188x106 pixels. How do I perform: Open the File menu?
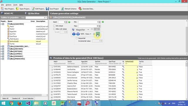[x=2, y=5]
